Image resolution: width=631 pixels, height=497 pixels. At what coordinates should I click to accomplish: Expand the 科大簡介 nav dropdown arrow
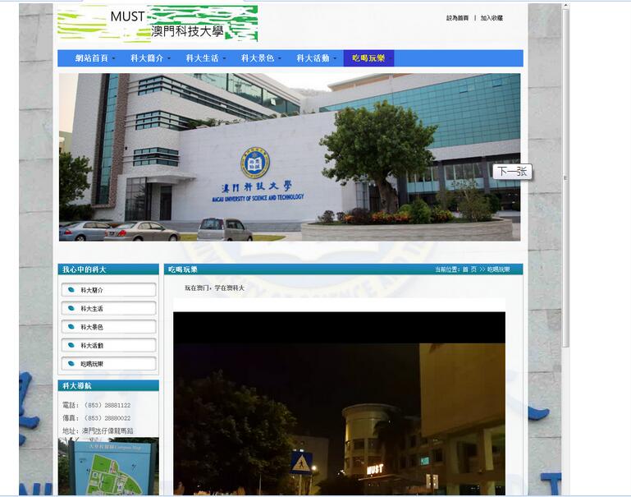click(x=169, y=59)
